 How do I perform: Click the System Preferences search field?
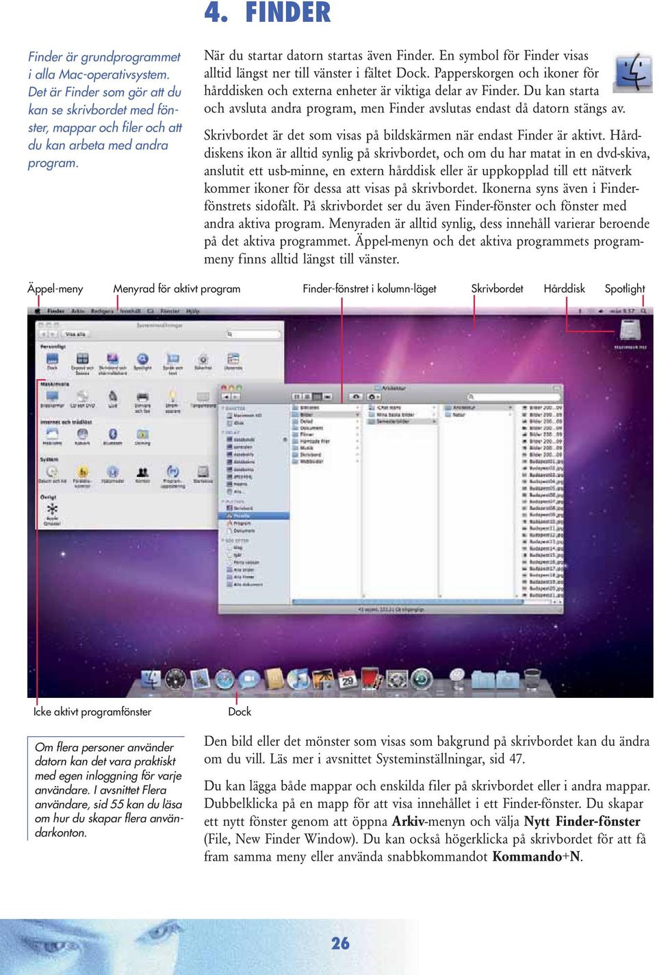[253, 335]
